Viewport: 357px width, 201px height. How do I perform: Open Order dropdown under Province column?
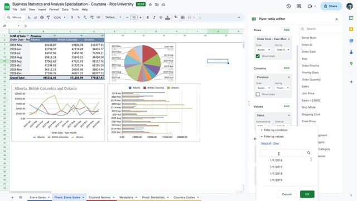tap(263, 88)
